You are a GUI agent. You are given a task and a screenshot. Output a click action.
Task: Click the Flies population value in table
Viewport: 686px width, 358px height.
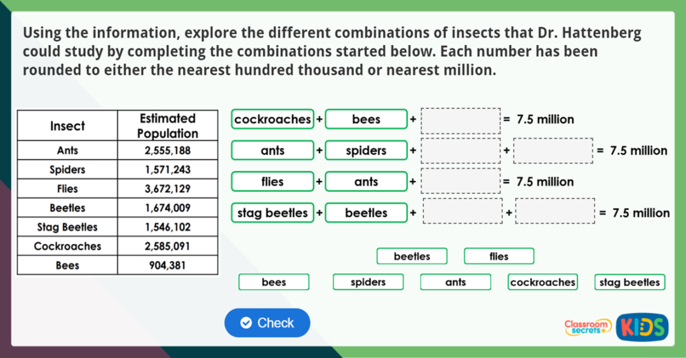click(168, 189)
